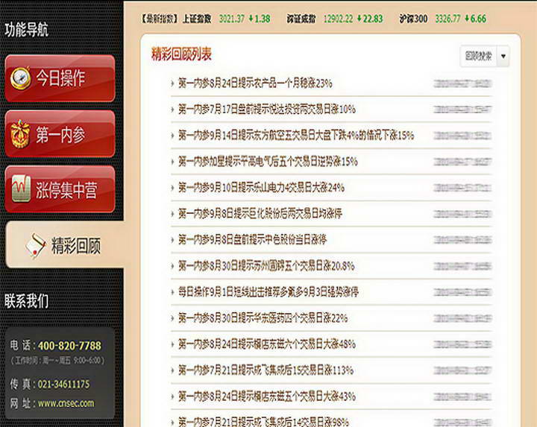Open article 8月24日提示桐君阁六个交易日大涨48%

[267, 344]
